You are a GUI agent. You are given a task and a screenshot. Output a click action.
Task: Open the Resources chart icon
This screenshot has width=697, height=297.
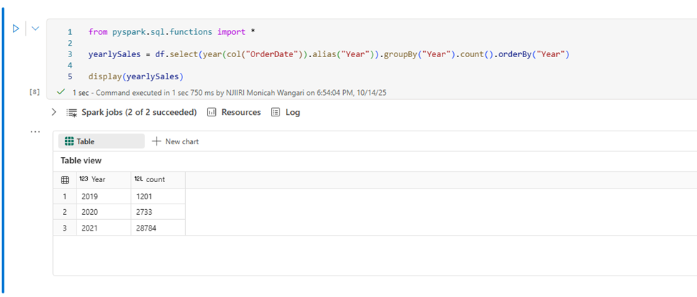(212, 112)
